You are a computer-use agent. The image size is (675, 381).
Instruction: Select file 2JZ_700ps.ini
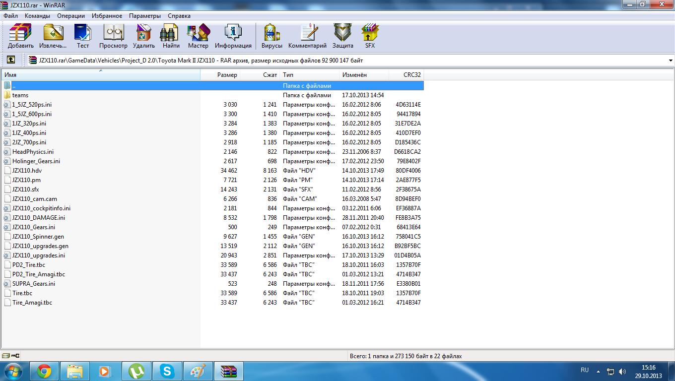coord(213,142)
